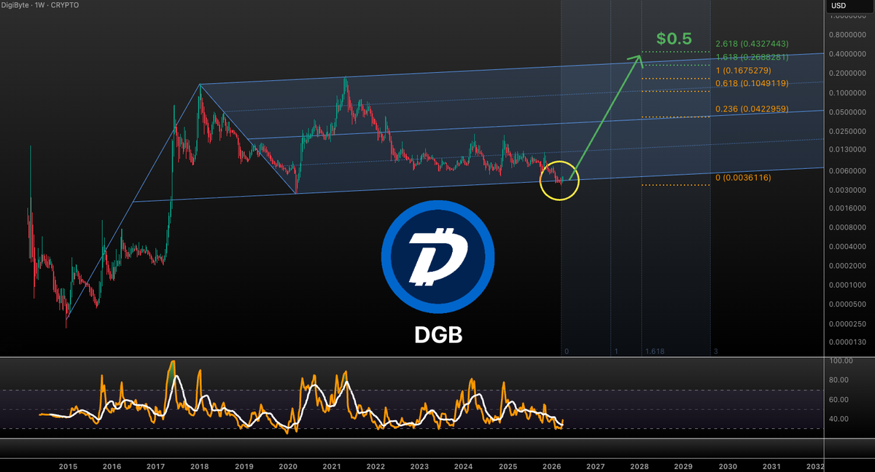875x472 pixels.
Task: Click the 0.0130000 price axis label
Action: point(847,150)
